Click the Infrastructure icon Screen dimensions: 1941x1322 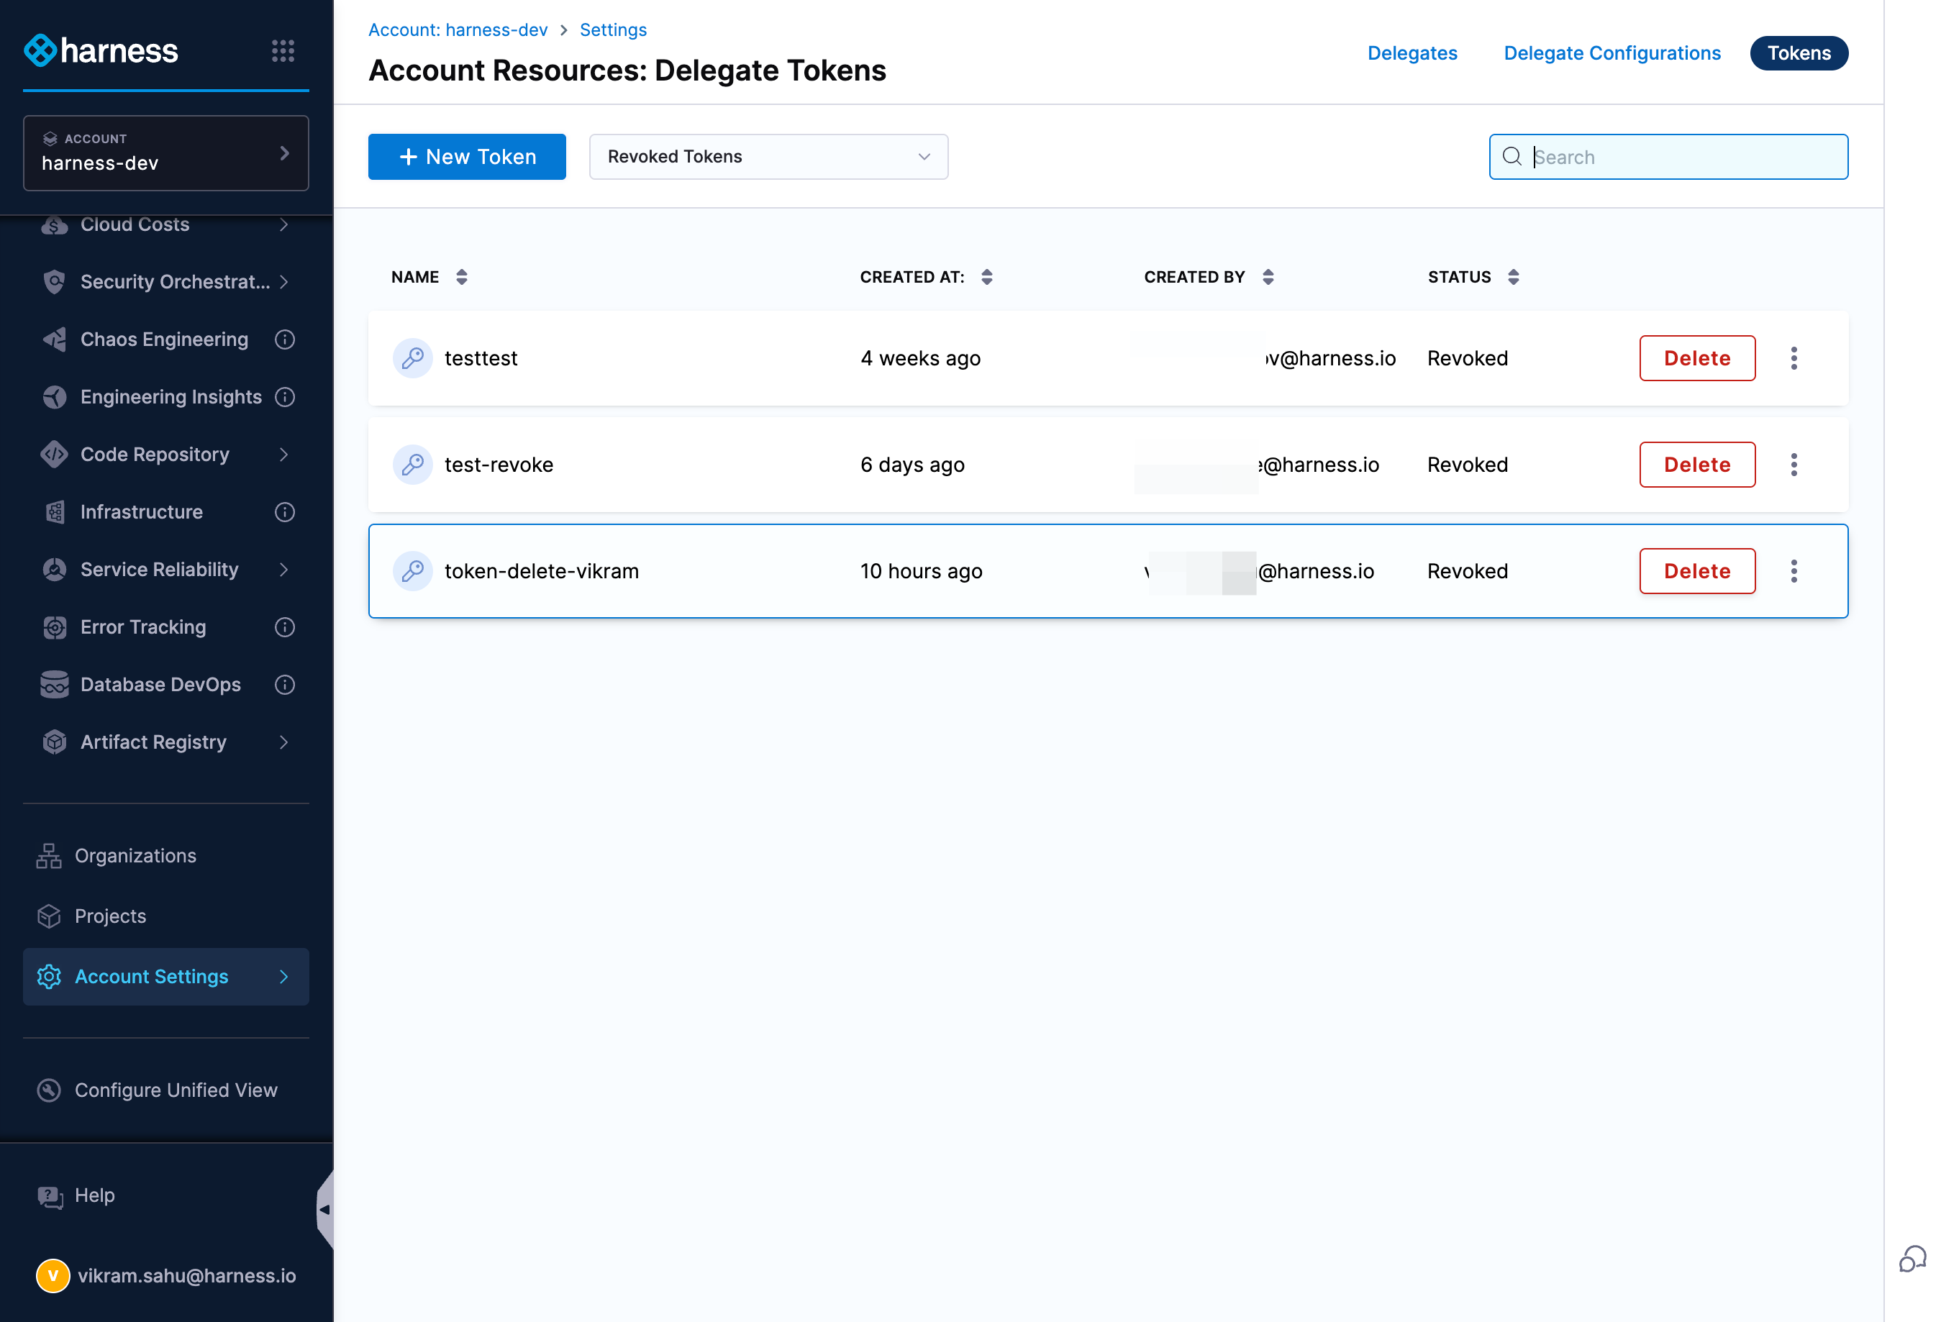54,512
